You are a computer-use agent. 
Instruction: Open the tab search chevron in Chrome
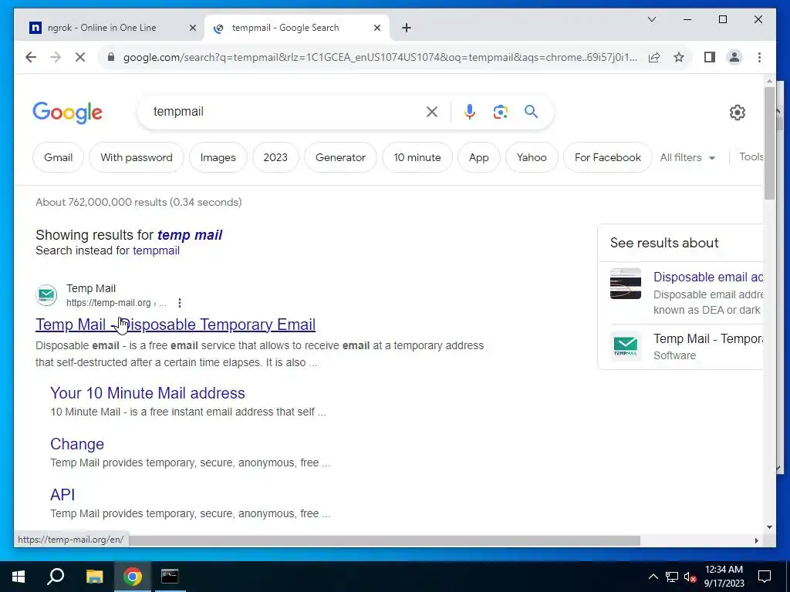[x=651, y=19]
